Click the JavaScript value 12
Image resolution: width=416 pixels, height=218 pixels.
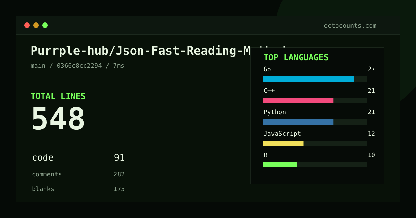coord(371,134)
